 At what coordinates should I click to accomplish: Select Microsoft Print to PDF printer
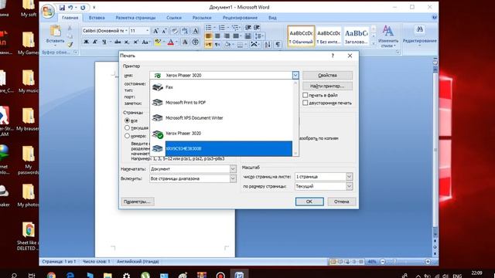pos(221,103)
